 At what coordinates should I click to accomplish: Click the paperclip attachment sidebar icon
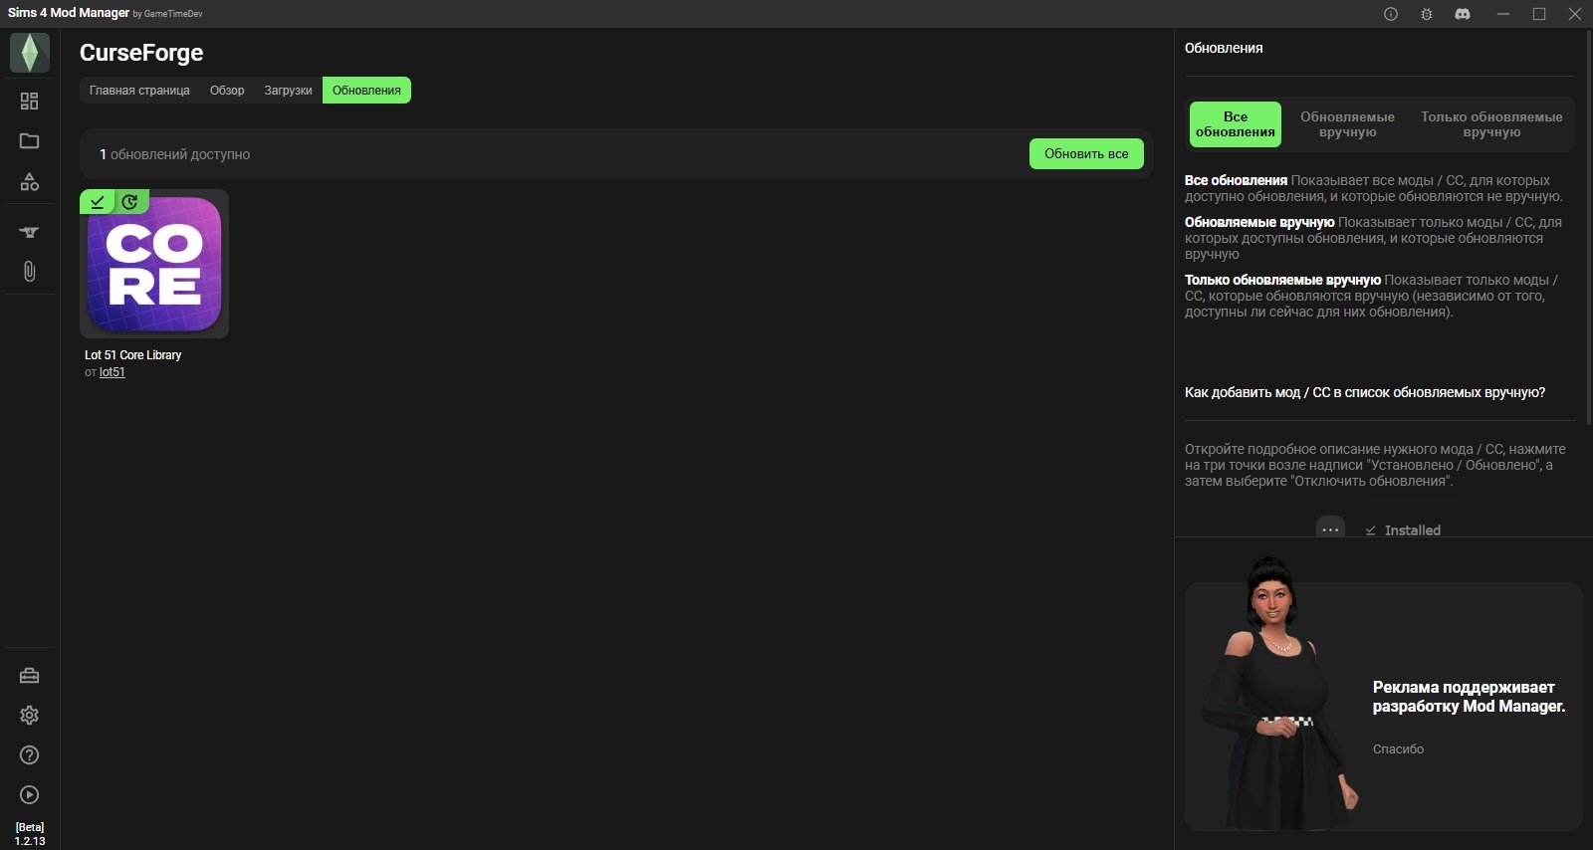[x=30, y=272]
